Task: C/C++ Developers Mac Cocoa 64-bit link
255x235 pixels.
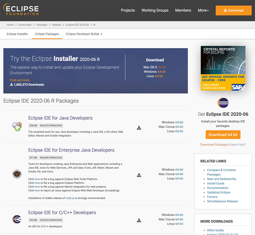Action: 179,219
